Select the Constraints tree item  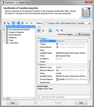(x=14, y=43)
